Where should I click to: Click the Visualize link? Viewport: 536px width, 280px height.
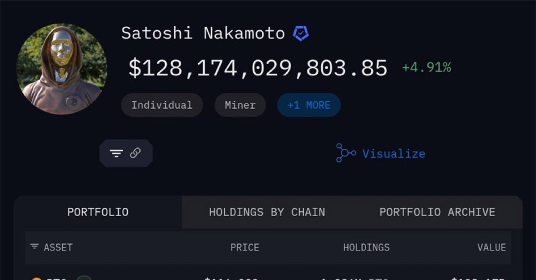[394, 153]
